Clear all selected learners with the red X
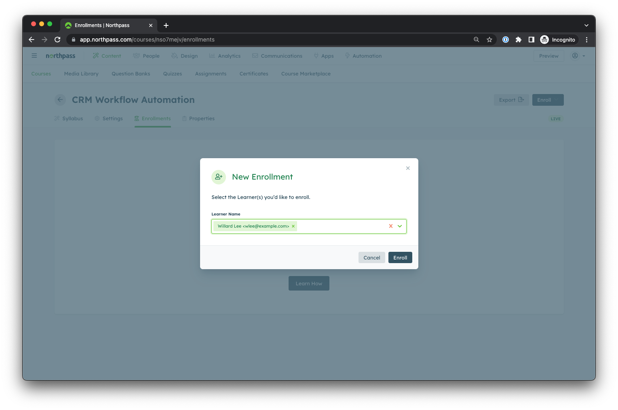 [390, 226]
